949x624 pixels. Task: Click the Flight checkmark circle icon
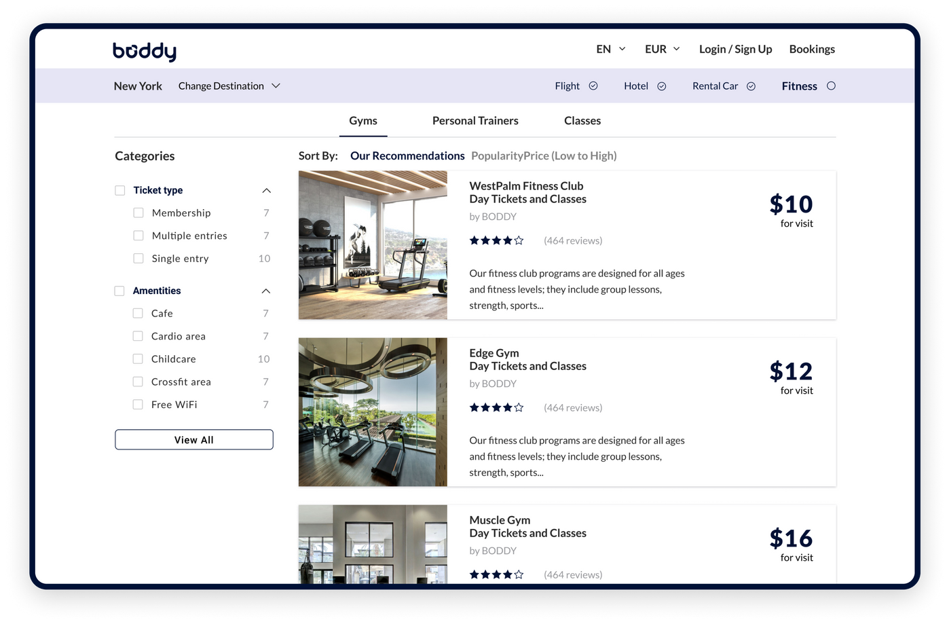click(x=593, y=86)
